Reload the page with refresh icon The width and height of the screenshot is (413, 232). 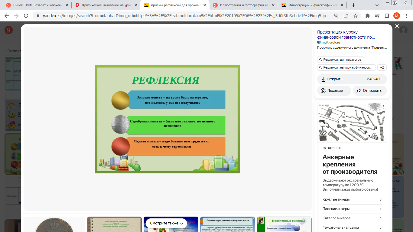26,16
